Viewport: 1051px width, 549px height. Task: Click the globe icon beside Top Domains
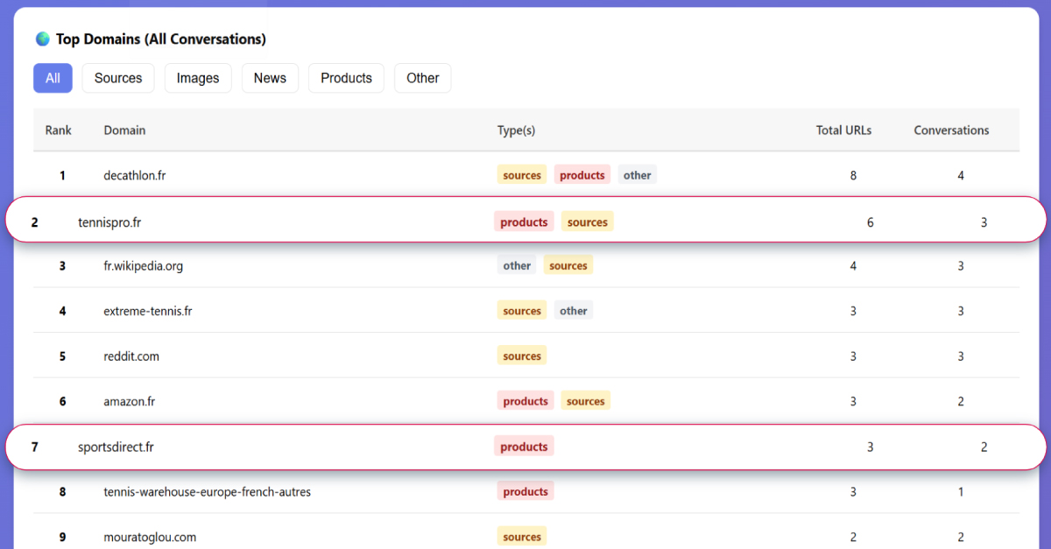coord(42,39)
